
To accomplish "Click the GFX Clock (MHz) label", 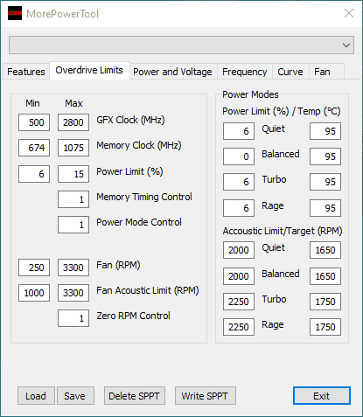I will (130, 120).
